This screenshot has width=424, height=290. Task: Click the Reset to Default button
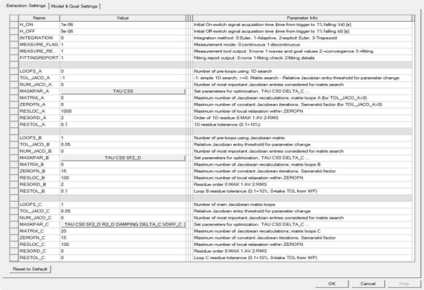pos(30,269)
